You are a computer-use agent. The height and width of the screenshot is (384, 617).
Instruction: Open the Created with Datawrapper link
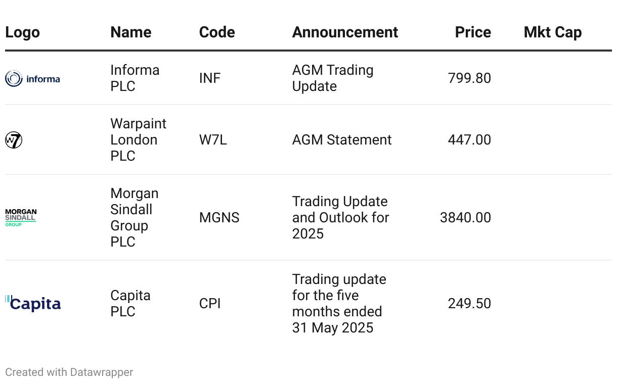click(69, 372)
